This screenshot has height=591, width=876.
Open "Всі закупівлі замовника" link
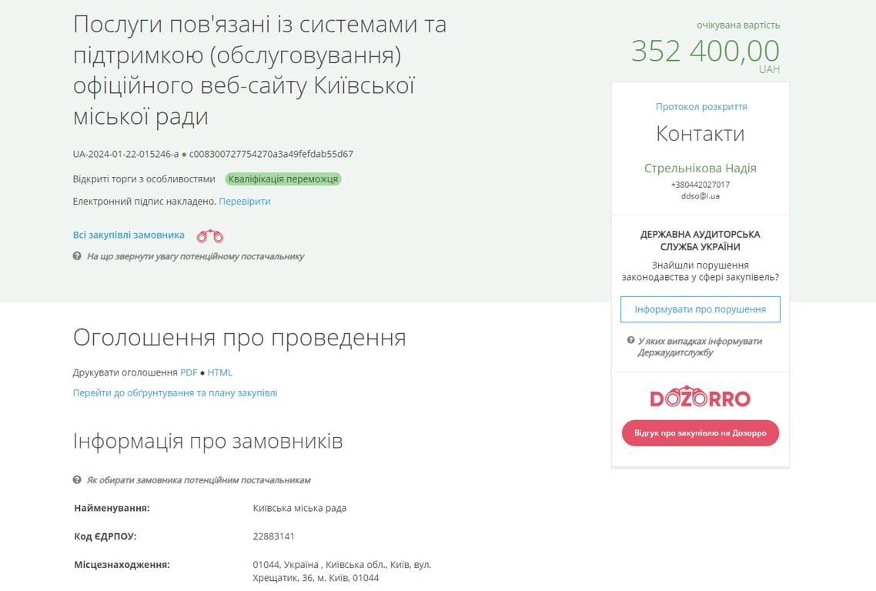click(129, 235)
